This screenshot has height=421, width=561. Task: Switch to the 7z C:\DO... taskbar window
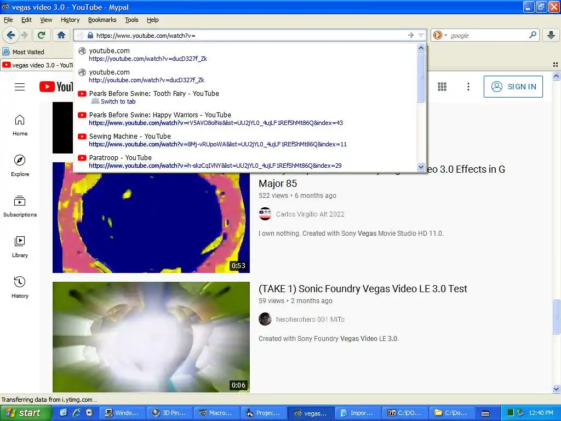coord(405,413)
